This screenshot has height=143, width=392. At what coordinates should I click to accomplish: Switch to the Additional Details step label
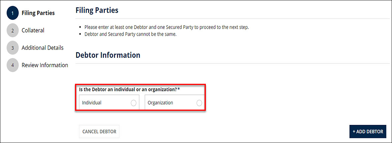(x=42, y=48)
